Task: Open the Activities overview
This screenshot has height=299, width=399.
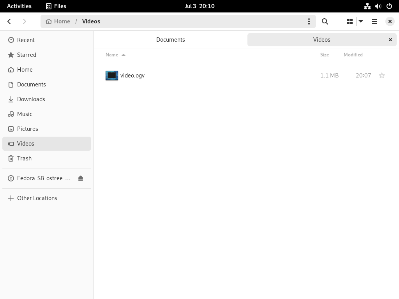Action: pos(19,6)
